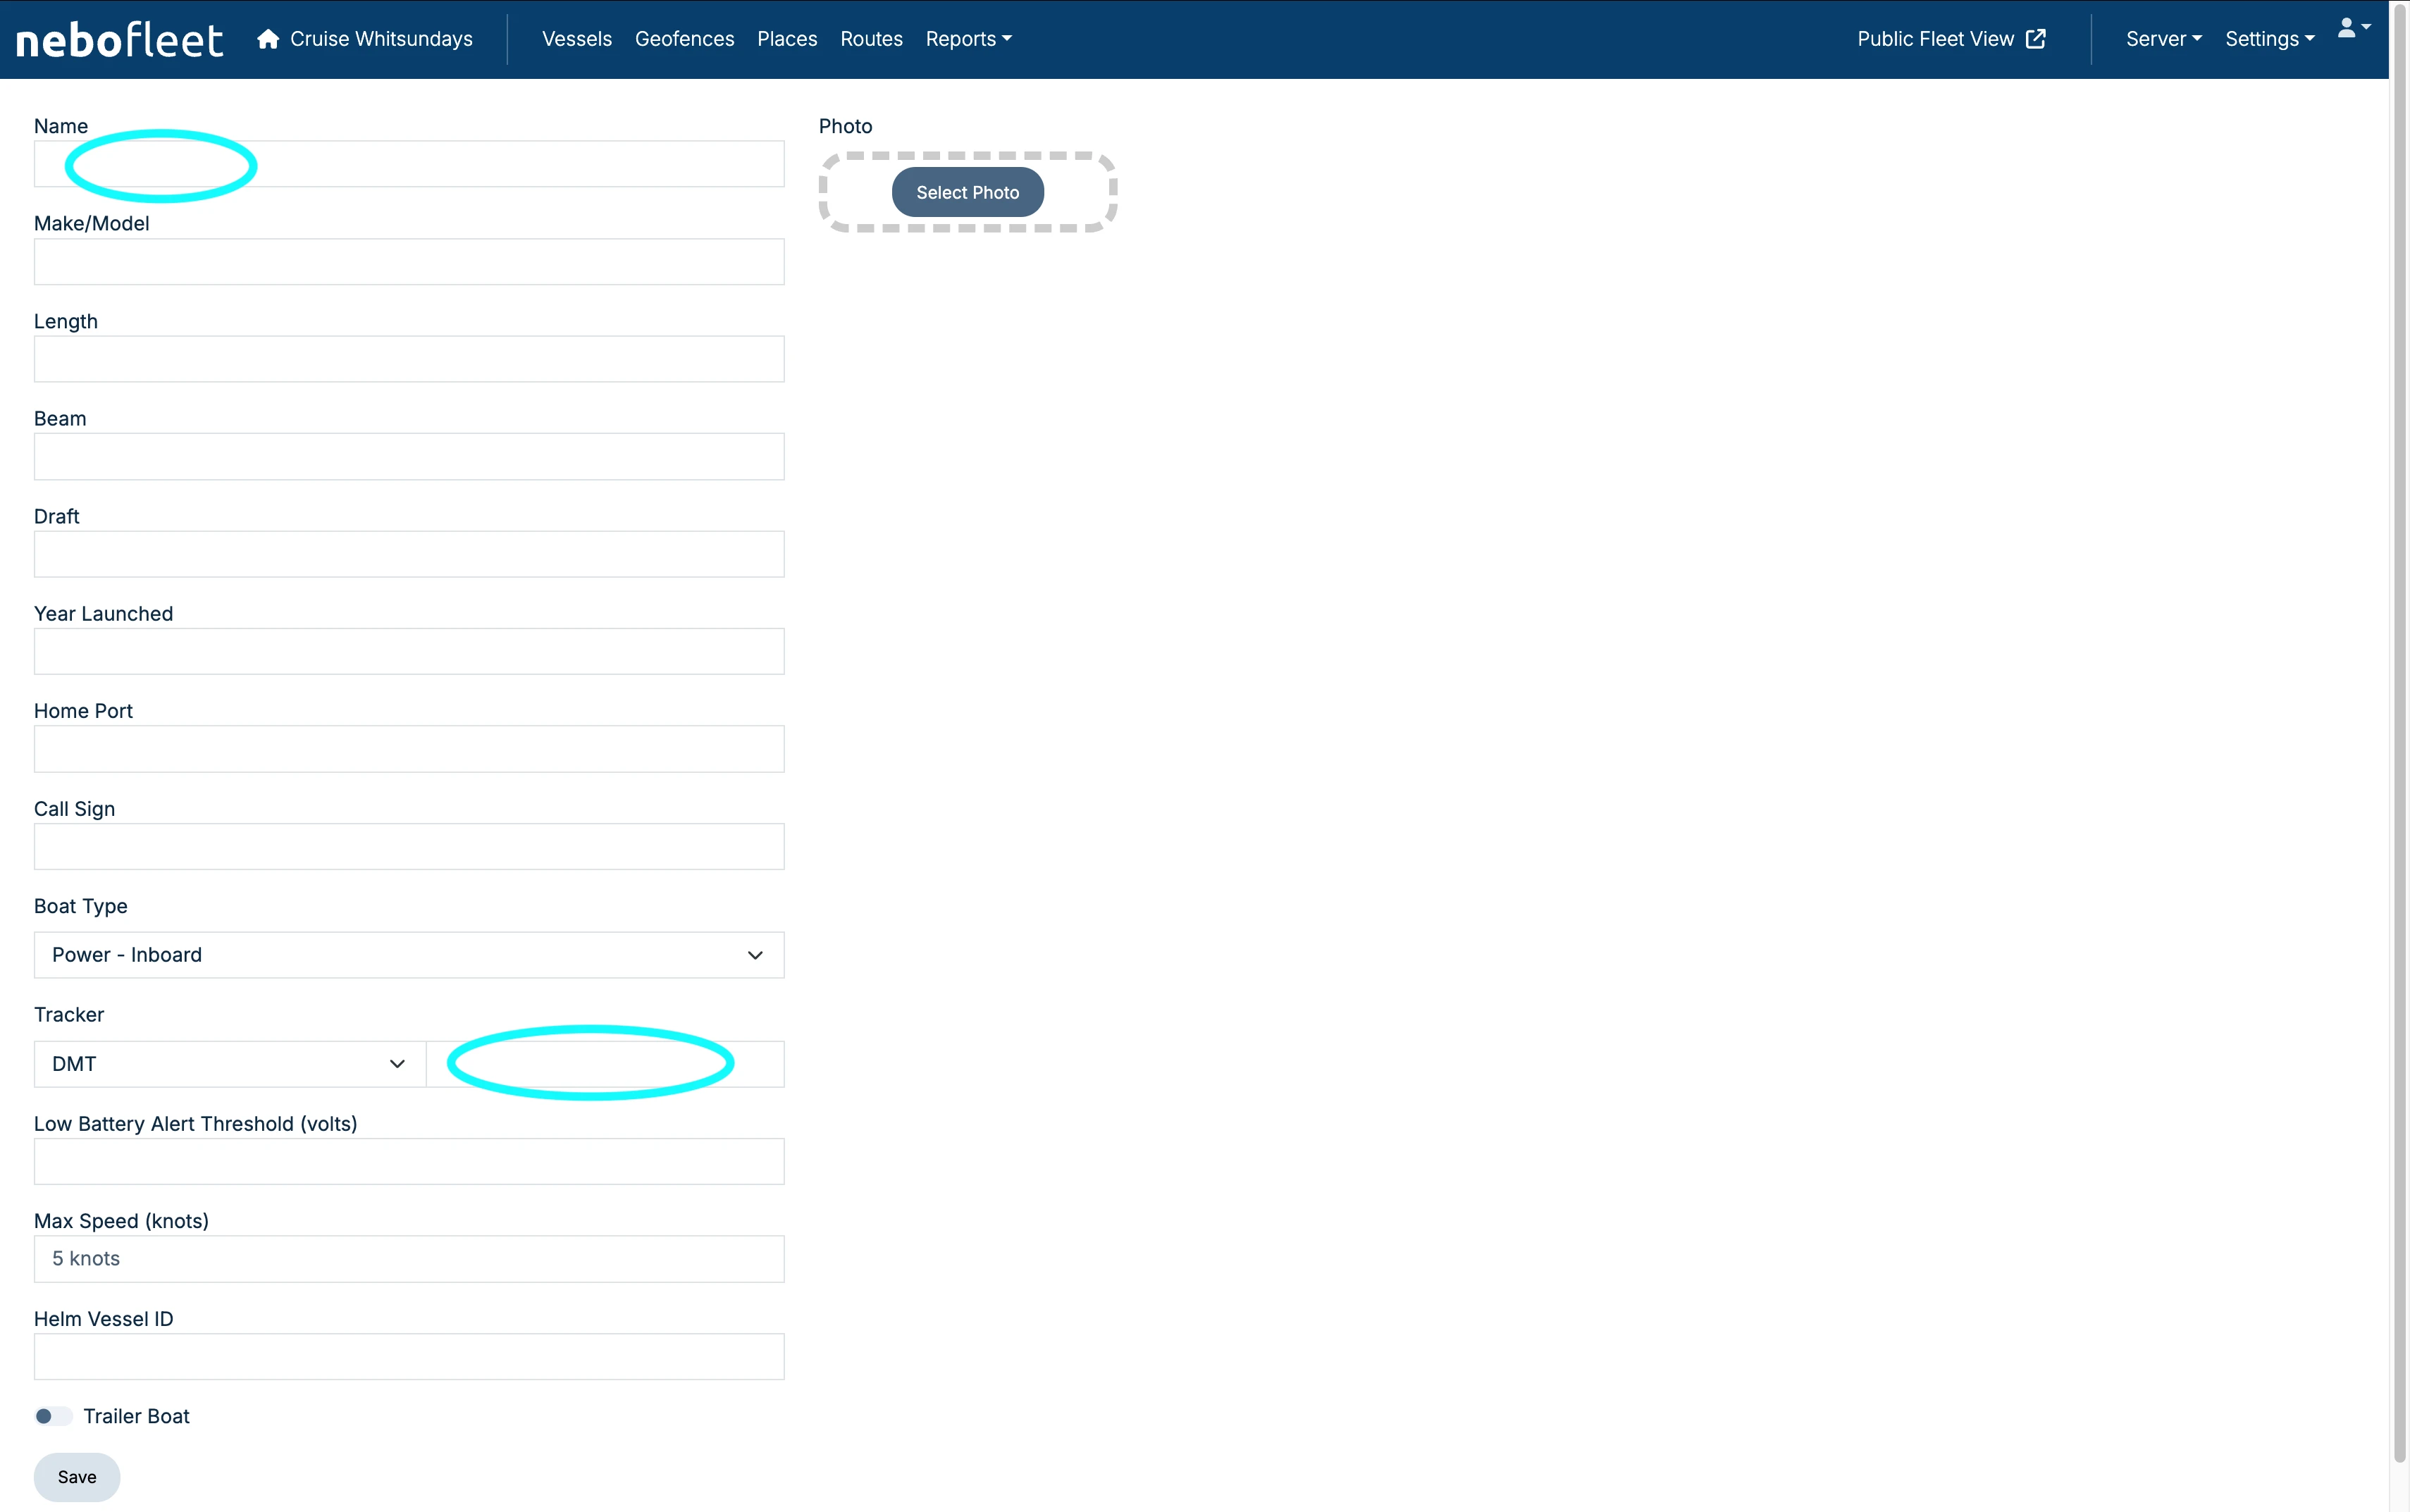Image resolution: width=2410 pixels, height=1512 pixels.
Task: Open the Routes page
Action: (870, 39)
